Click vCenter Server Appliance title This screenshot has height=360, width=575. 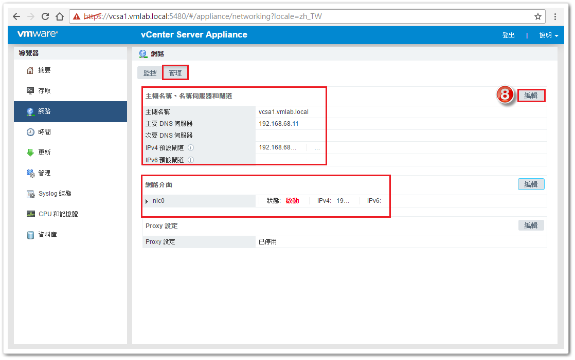coord(194,35)
